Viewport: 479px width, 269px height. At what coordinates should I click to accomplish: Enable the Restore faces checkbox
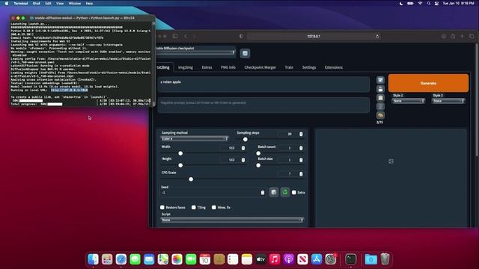coord(162,208)
